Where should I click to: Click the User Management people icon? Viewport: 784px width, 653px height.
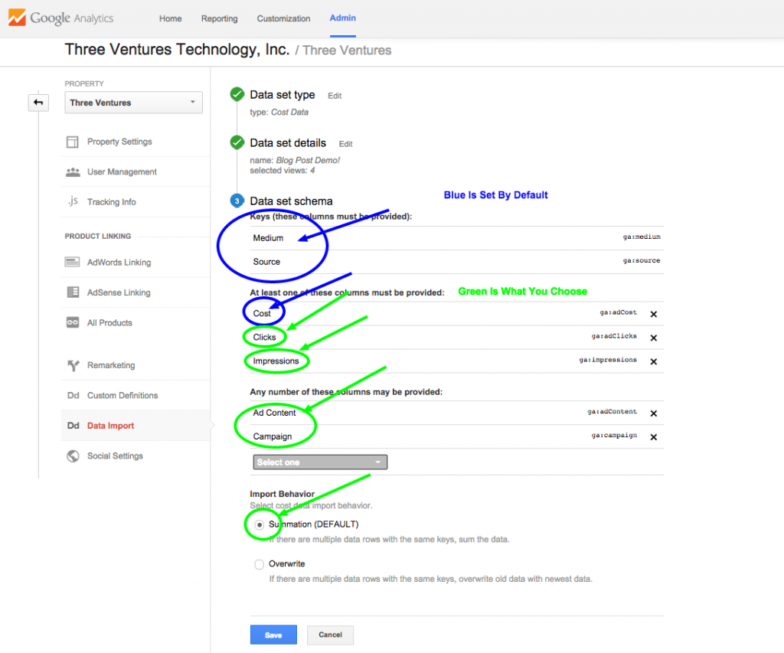[x=73, y=172]
